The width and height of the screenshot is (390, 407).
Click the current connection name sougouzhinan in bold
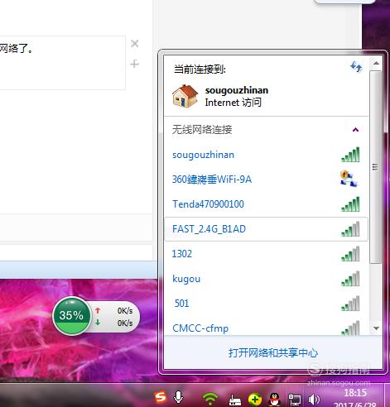pos(237,90)
